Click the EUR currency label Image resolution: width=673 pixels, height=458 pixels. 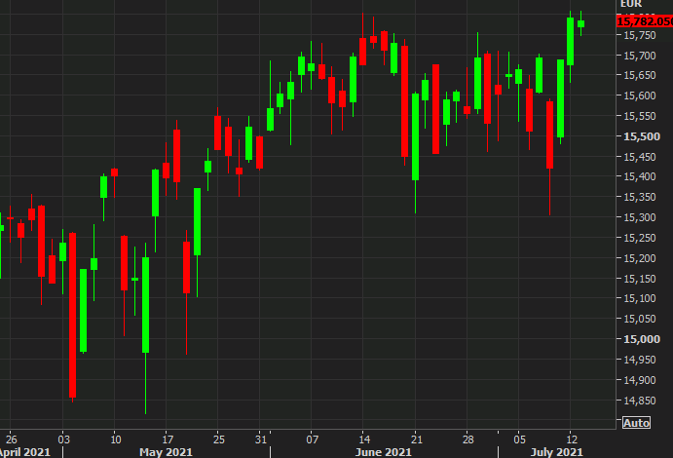(x=631, y=4)
